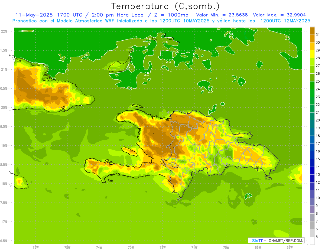Select initialization time '1200UTC_10MAY2025'
This screenshot has width=325, height=251.
(x=184, y=21)
